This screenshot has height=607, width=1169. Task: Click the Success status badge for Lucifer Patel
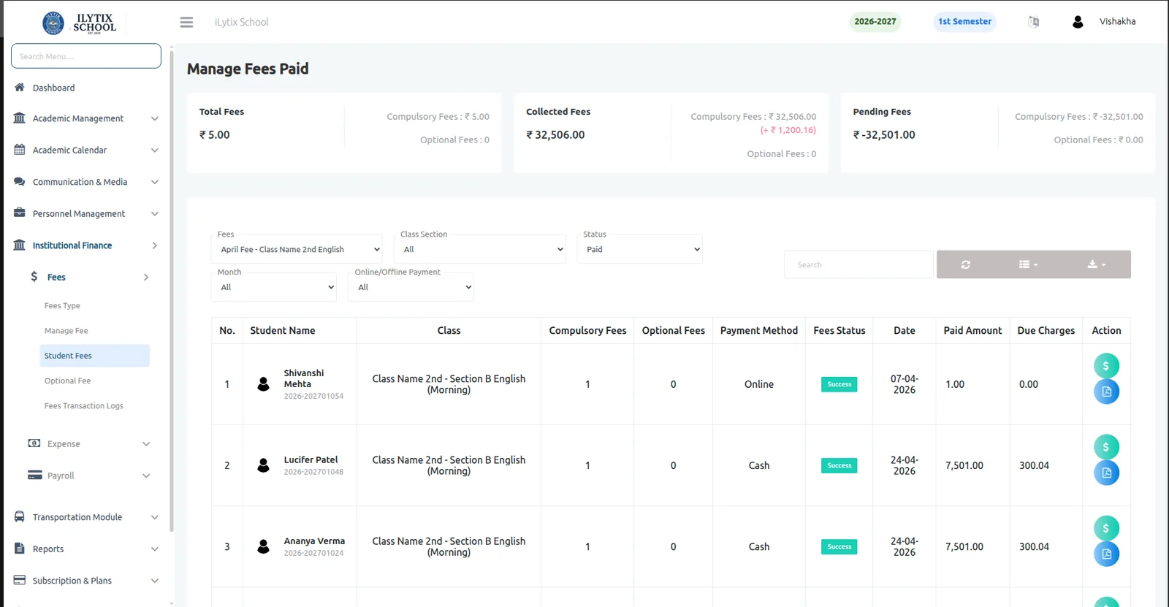[x=839, y=465]
